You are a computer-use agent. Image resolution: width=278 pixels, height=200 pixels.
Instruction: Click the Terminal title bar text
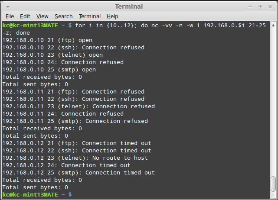tap(129, 6)
